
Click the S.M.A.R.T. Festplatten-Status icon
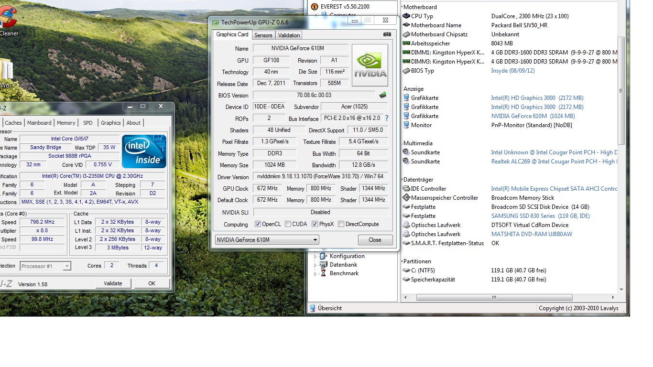[406, 243]
